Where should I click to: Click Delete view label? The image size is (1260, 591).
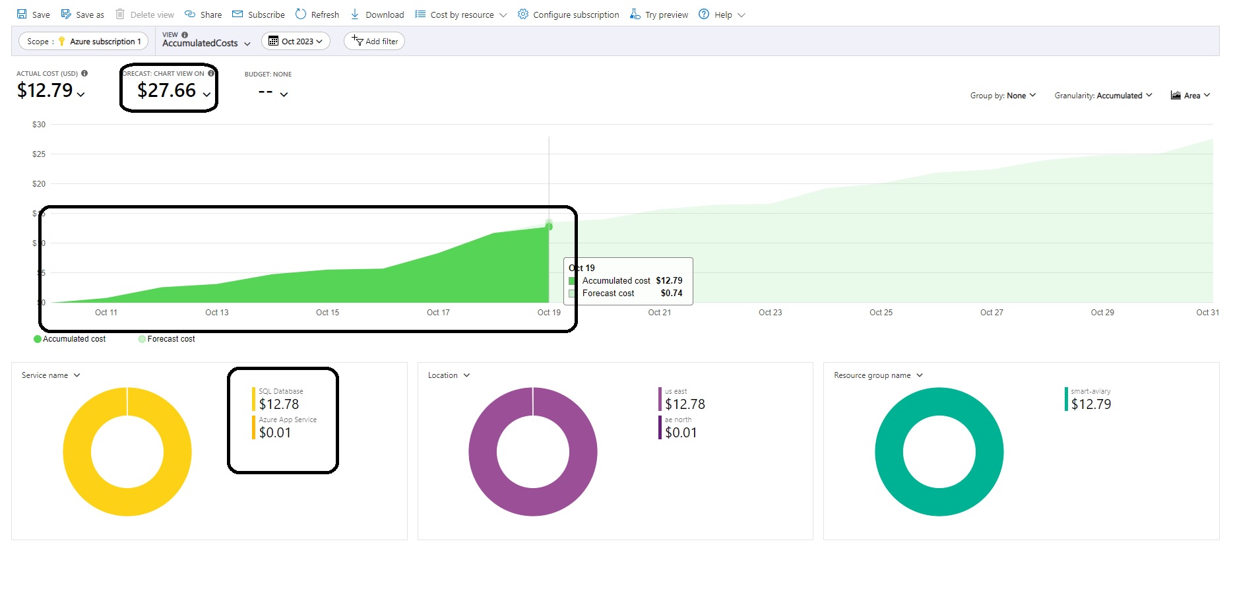(x=152, y=15)
